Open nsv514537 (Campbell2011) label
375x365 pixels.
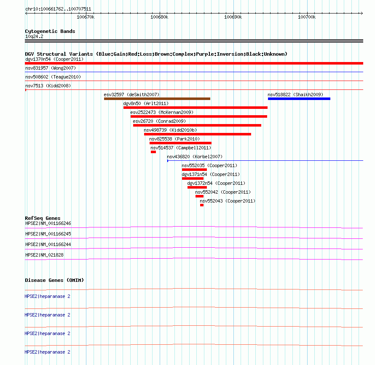(181, 148)
